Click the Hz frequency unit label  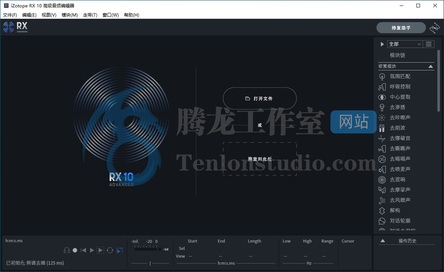(x=309, y=263)
